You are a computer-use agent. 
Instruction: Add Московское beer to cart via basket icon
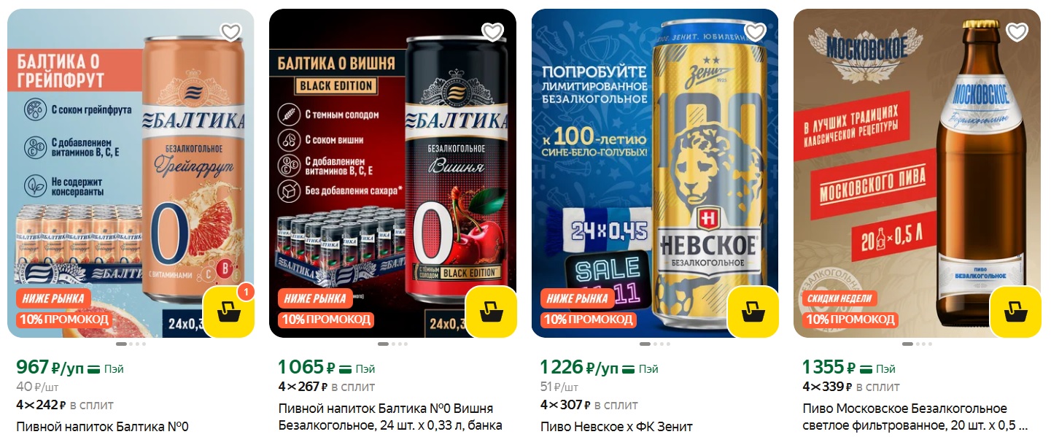tap(1015, 312)
